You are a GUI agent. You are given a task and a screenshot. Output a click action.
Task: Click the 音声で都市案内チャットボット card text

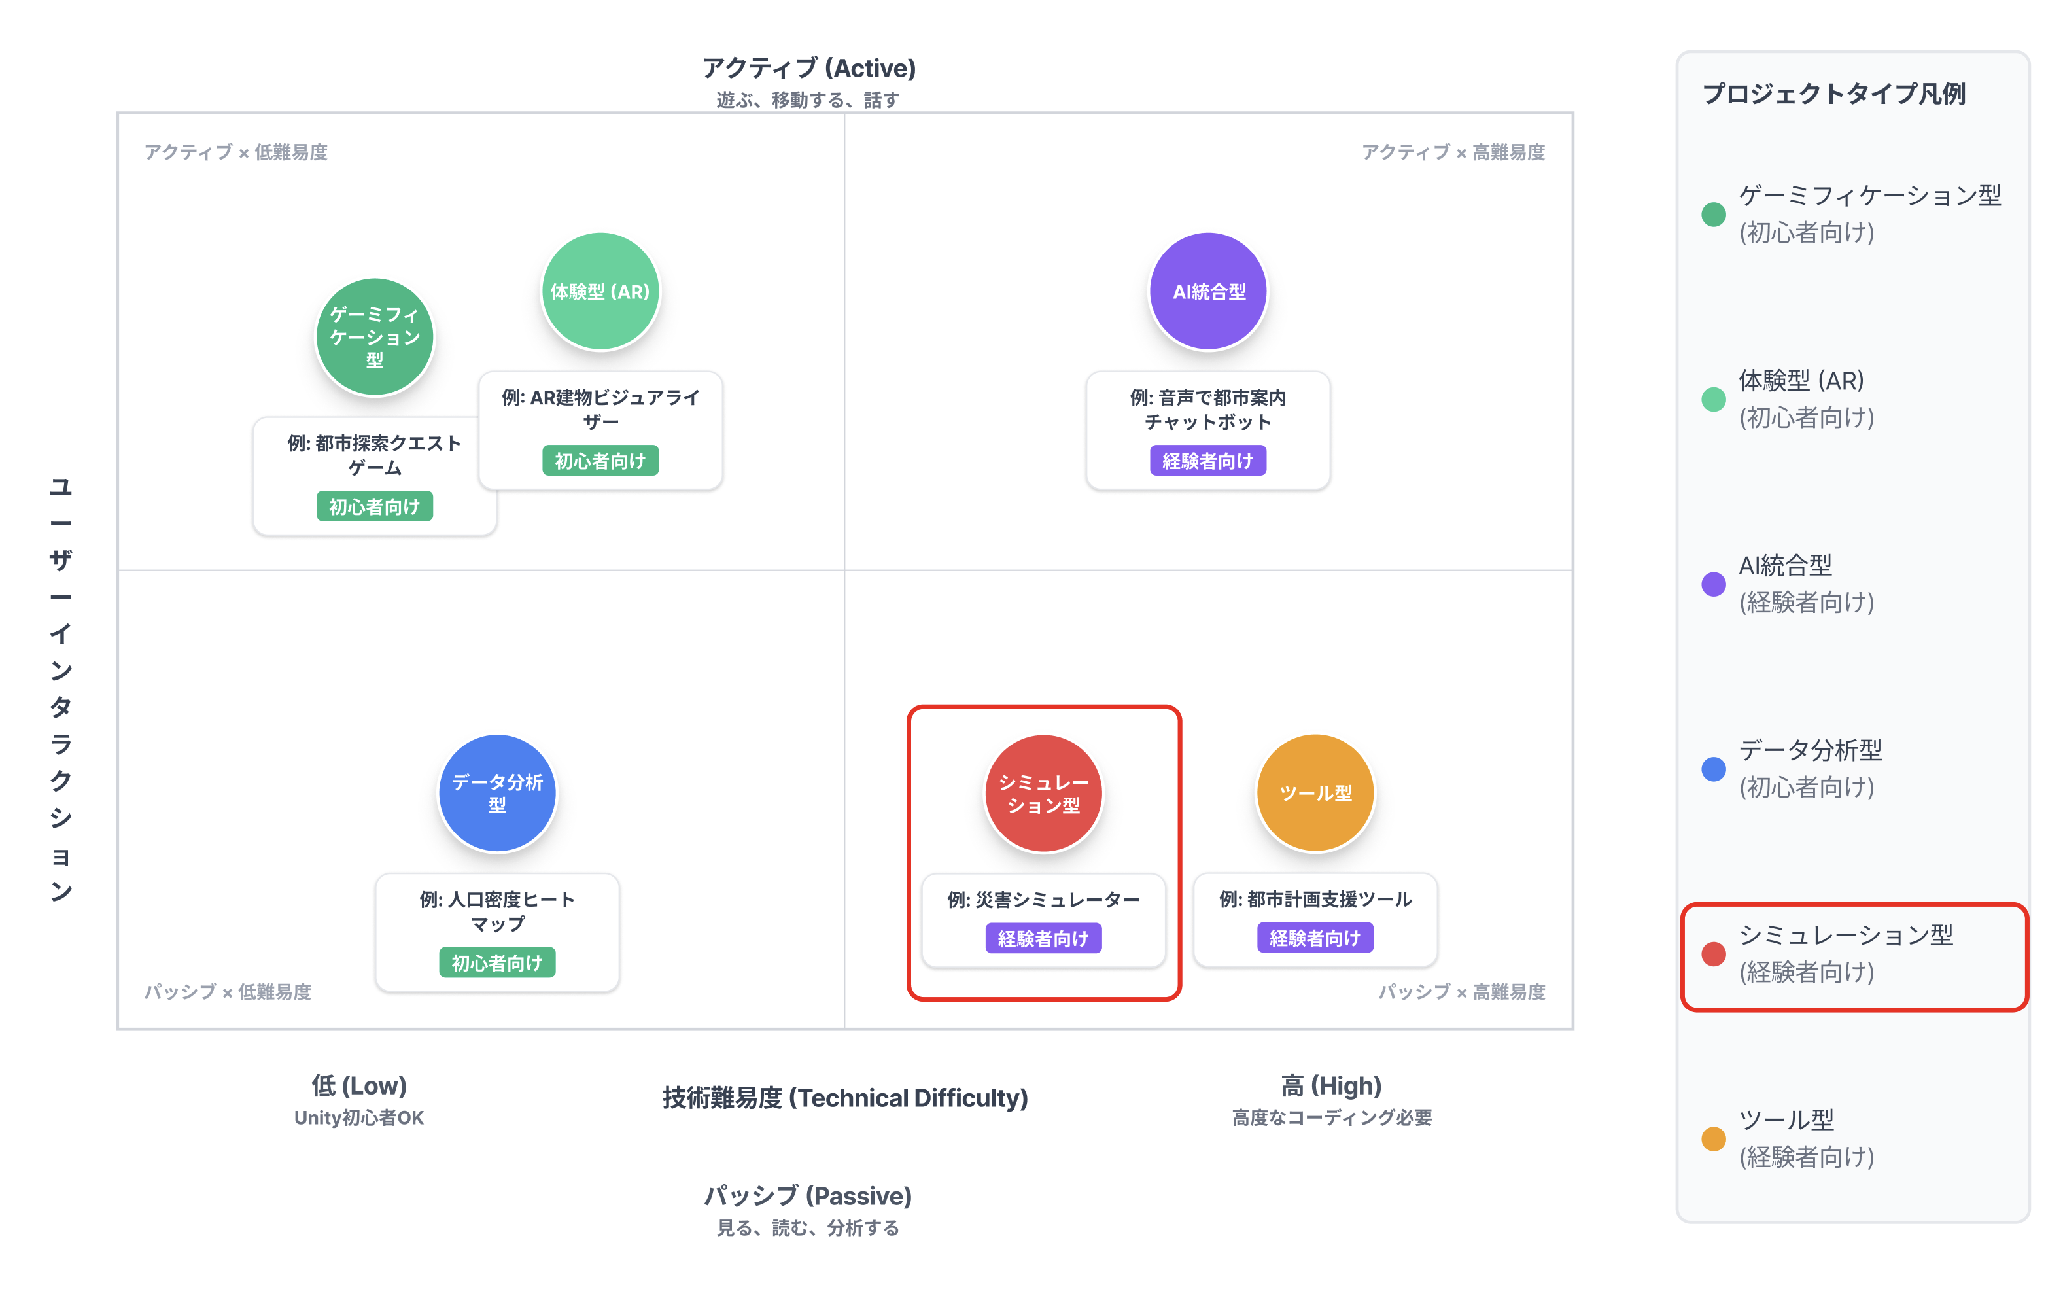click(1208, 409)
